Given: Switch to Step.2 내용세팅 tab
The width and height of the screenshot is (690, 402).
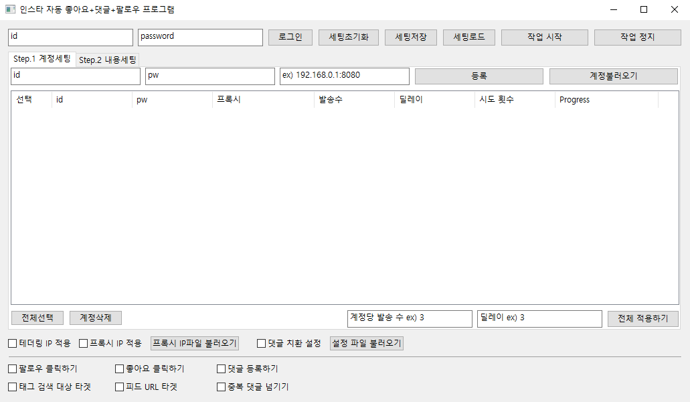Looking at the screenshot, I should coord(108,60).
